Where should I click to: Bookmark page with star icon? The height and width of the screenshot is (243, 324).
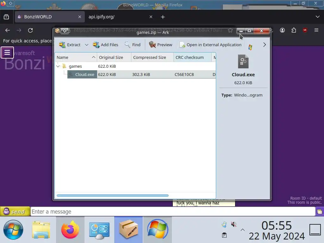[230, 30]
